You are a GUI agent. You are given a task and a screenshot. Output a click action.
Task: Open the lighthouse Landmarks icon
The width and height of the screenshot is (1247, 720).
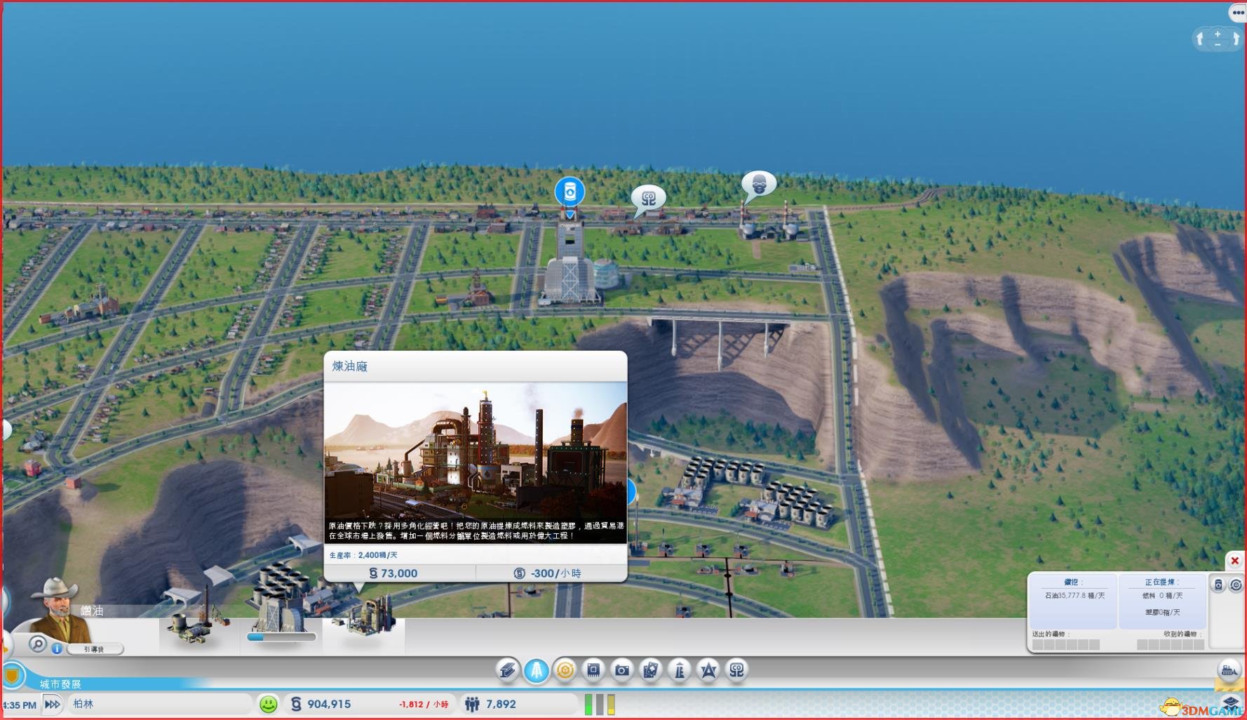[680, 670]
